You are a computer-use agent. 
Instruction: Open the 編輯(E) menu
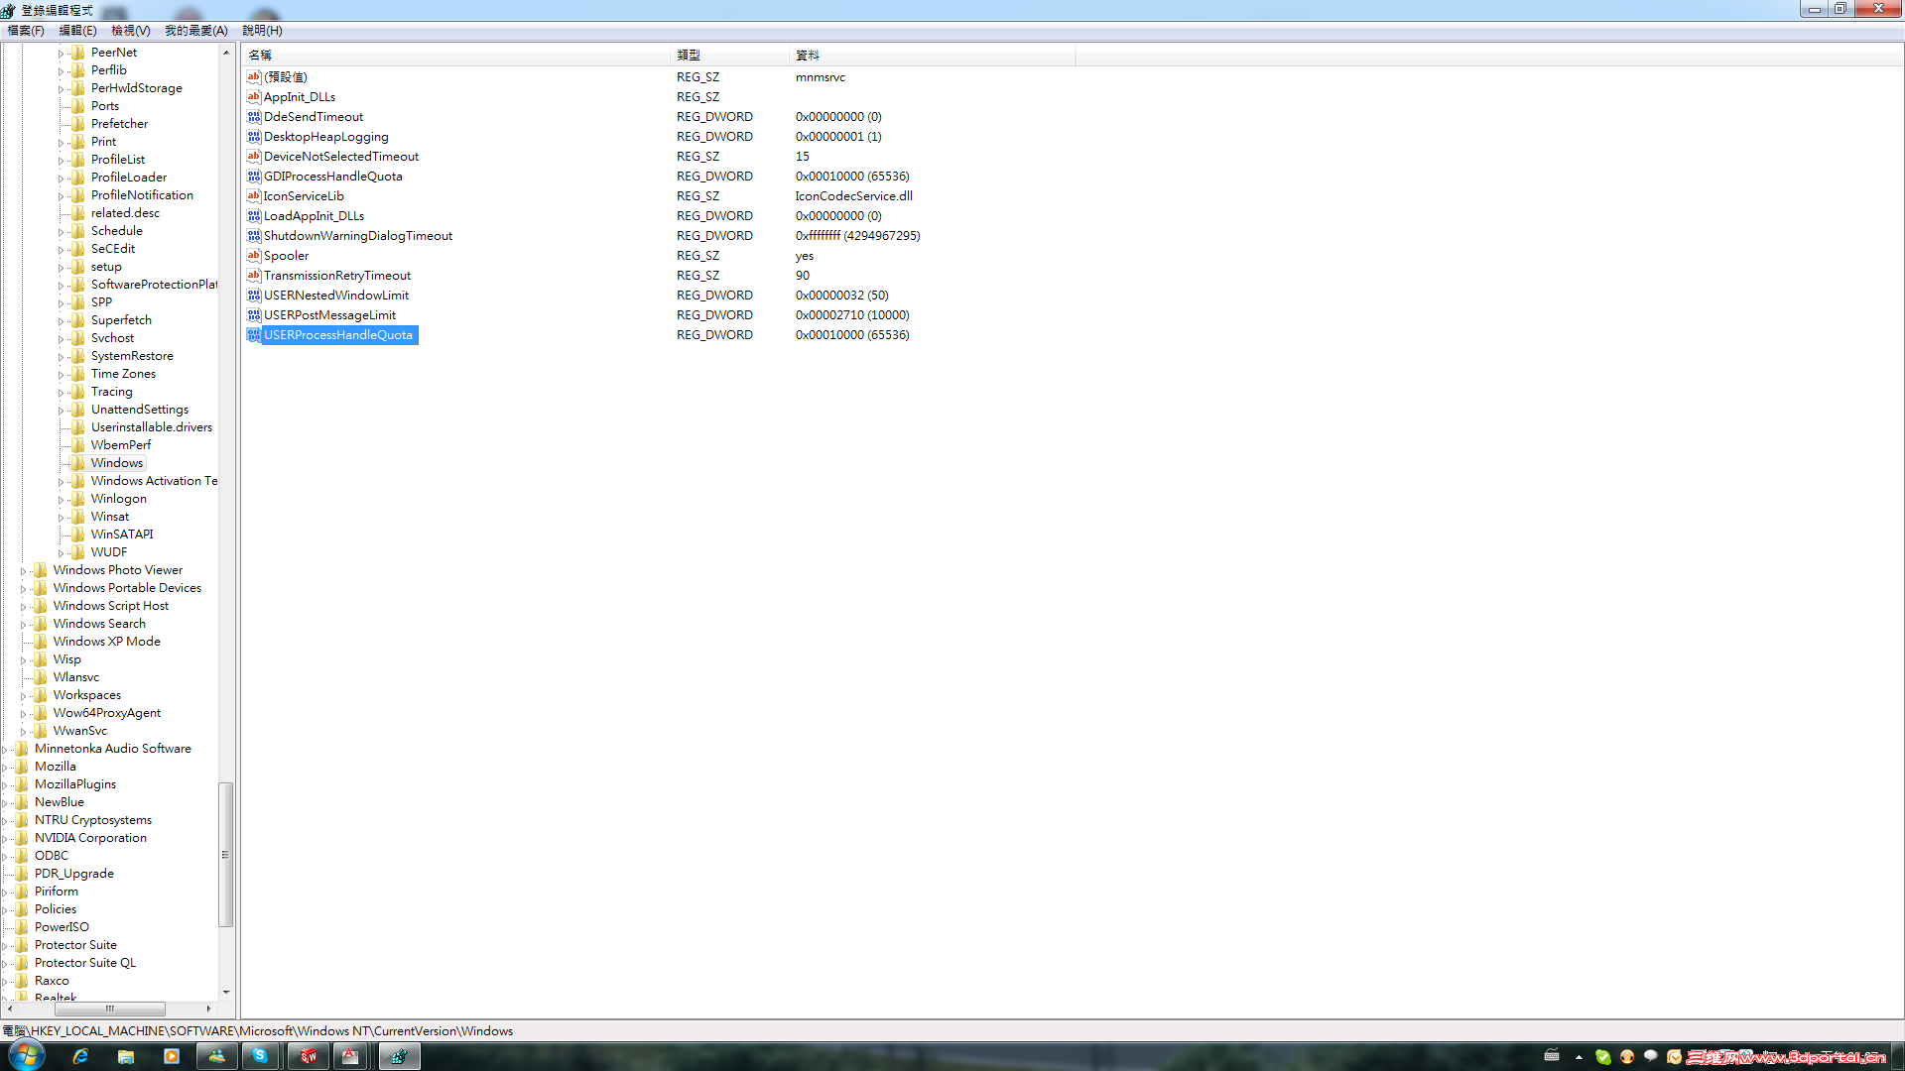pyautogui.click(x=76, y=31)
